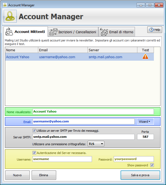The width and height of the screenshot is (166, 185).
Task: Click the Email address input field
Action: click(83, 121)
